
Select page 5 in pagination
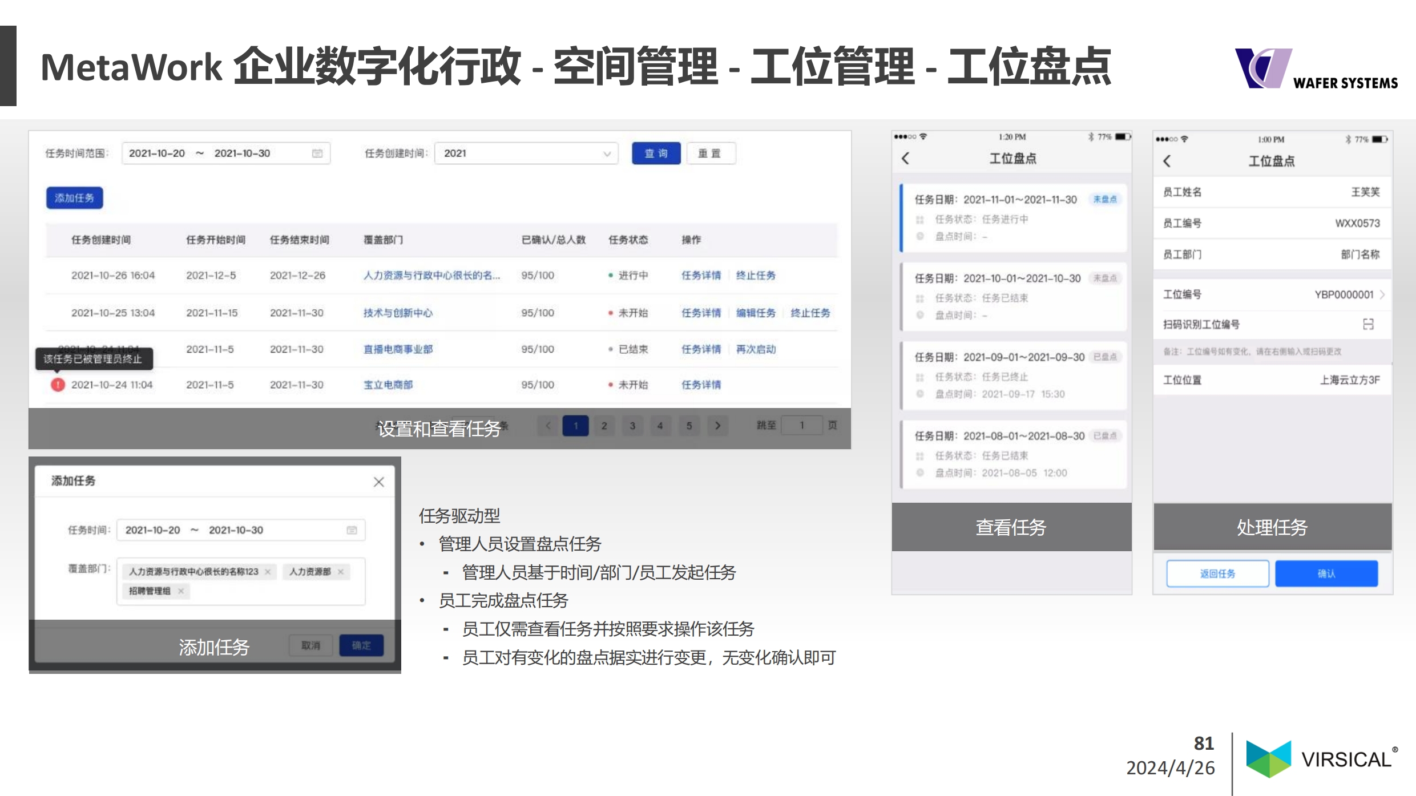pos(689,426)
